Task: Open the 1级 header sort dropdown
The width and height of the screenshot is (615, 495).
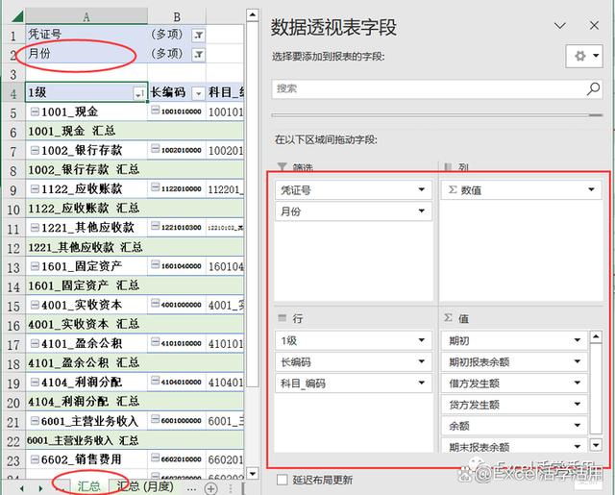Action: pos(139,93)
